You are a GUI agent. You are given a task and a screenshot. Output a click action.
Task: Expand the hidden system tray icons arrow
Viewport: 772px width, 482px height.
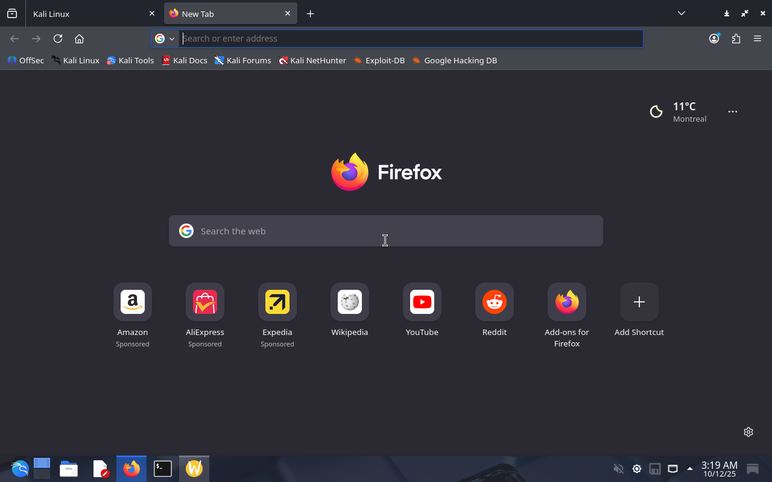click(x=690, y=469)
